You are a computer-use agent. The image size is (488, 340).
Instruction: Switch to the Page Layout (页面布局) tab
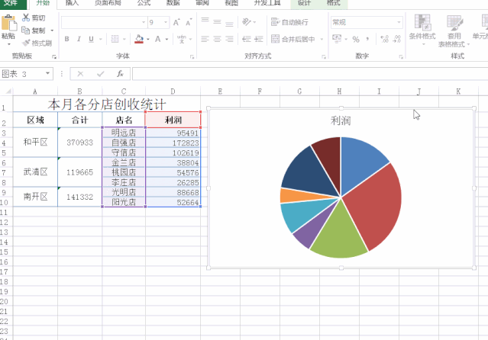[108, 3]
